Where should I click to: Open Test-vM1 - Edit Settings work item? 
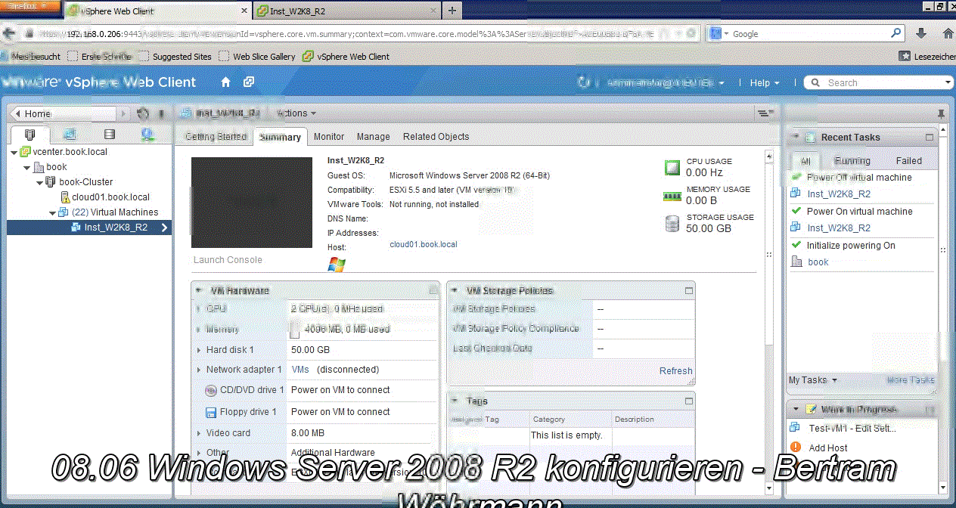852,428
